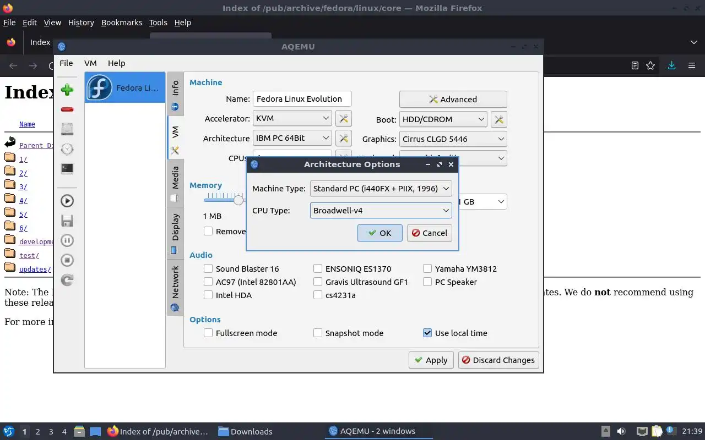Click the Apply button

click(x=431, y=360)
